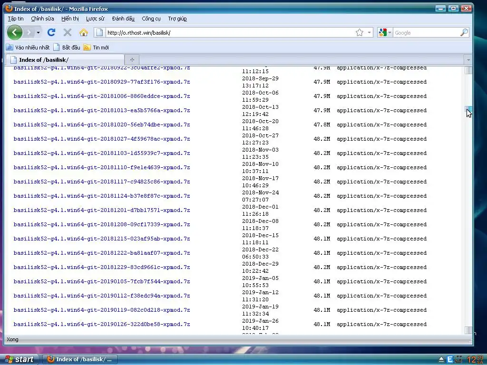Open the back/forward history dropdown

[38, 32]
